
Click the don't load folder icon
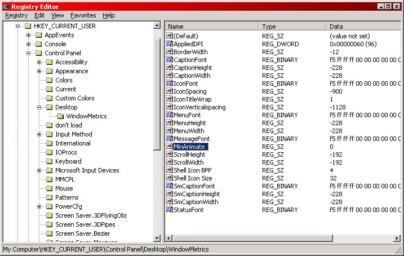(49, 125)
